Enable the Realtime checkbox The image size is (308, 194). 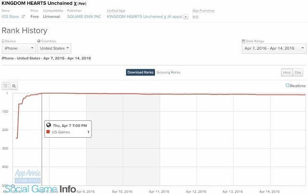click(288, 85)
